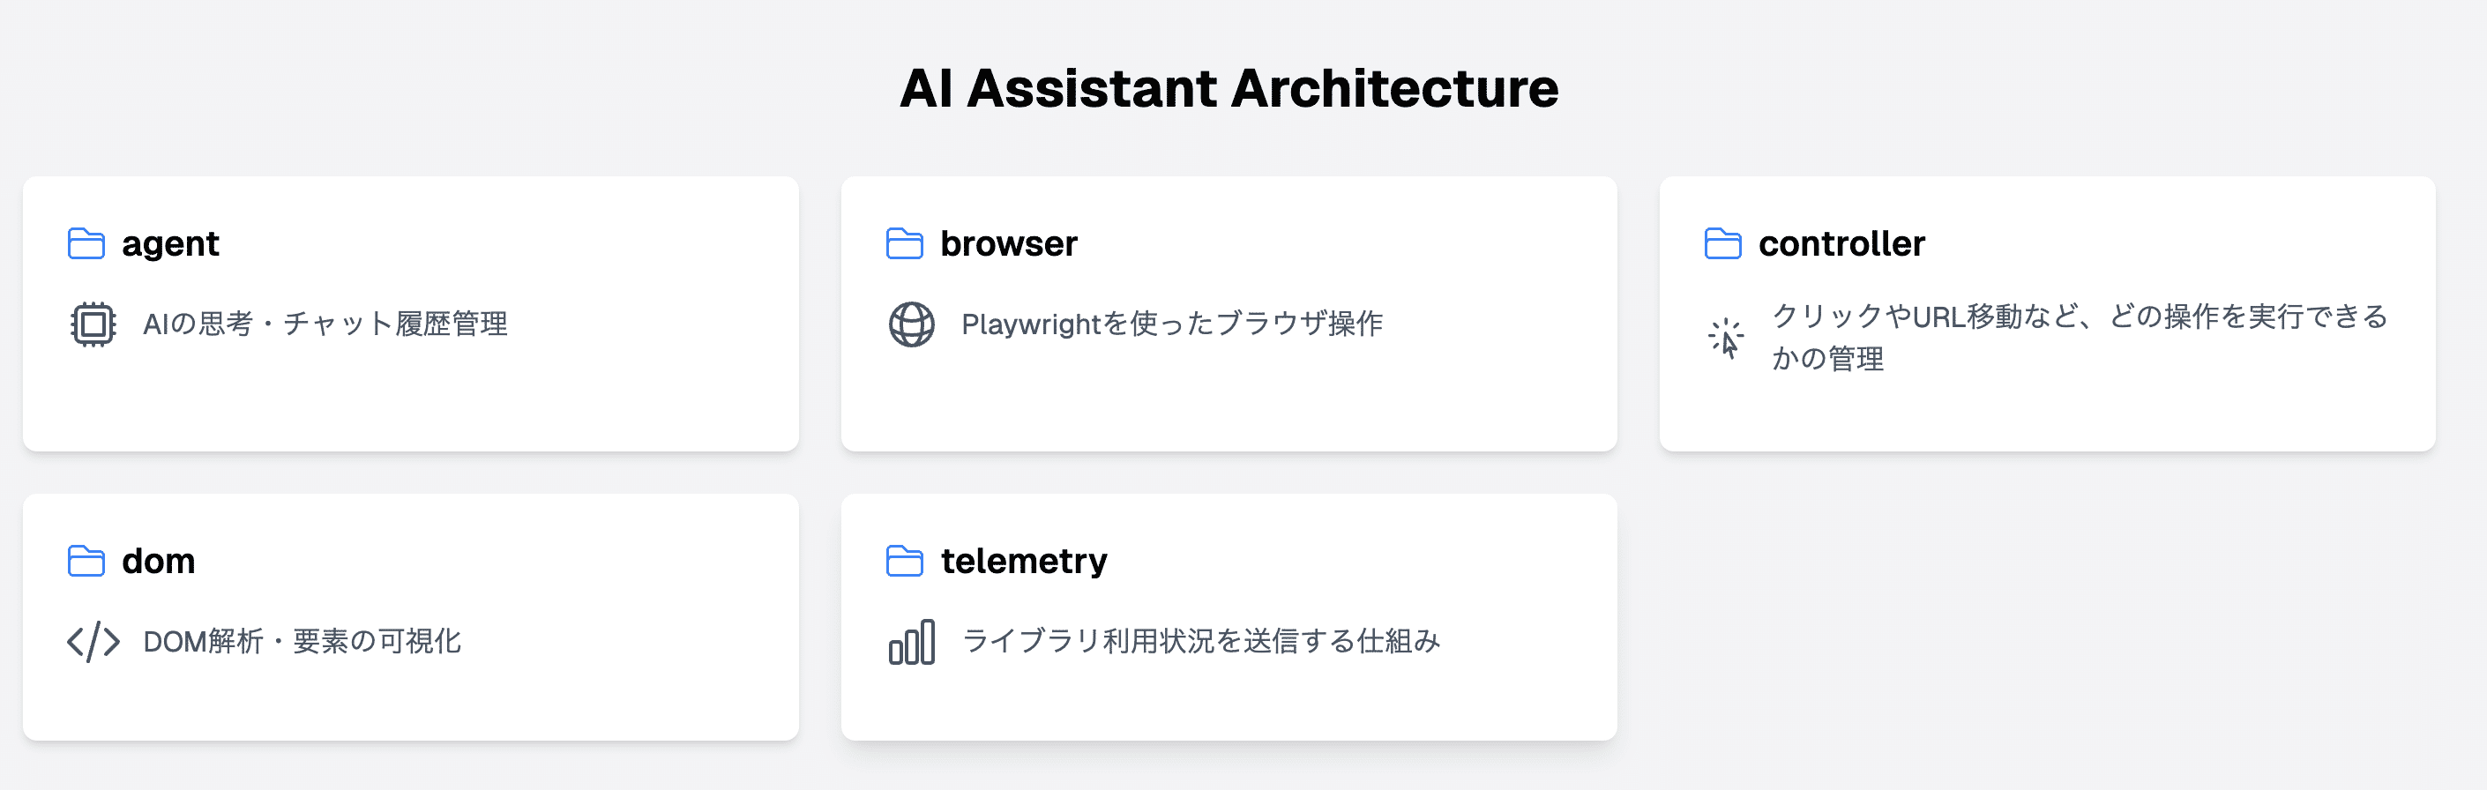Click the code brackets icon in dom card
Image resolution: width=2487 pixels, height=790 pixels.
pos(93,642)
